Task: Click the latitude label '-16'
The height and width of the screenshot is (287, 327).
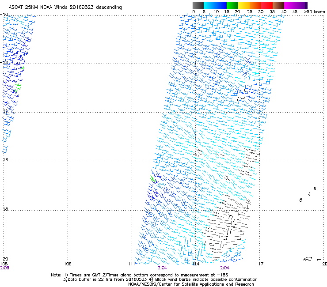Action: click(4, 160)
